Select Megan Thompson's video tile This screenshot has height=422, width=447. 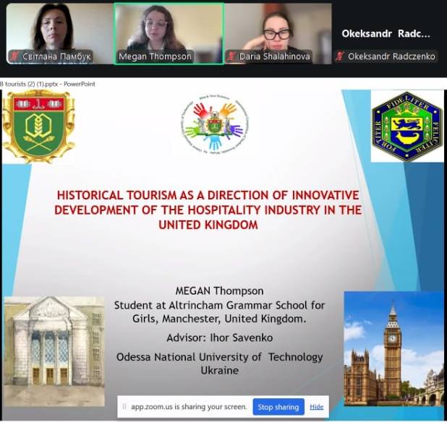(x=169, y=33)
